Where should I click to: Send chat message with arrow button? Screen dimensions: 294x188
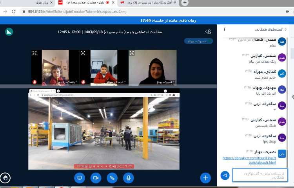(x=225, y=175)
